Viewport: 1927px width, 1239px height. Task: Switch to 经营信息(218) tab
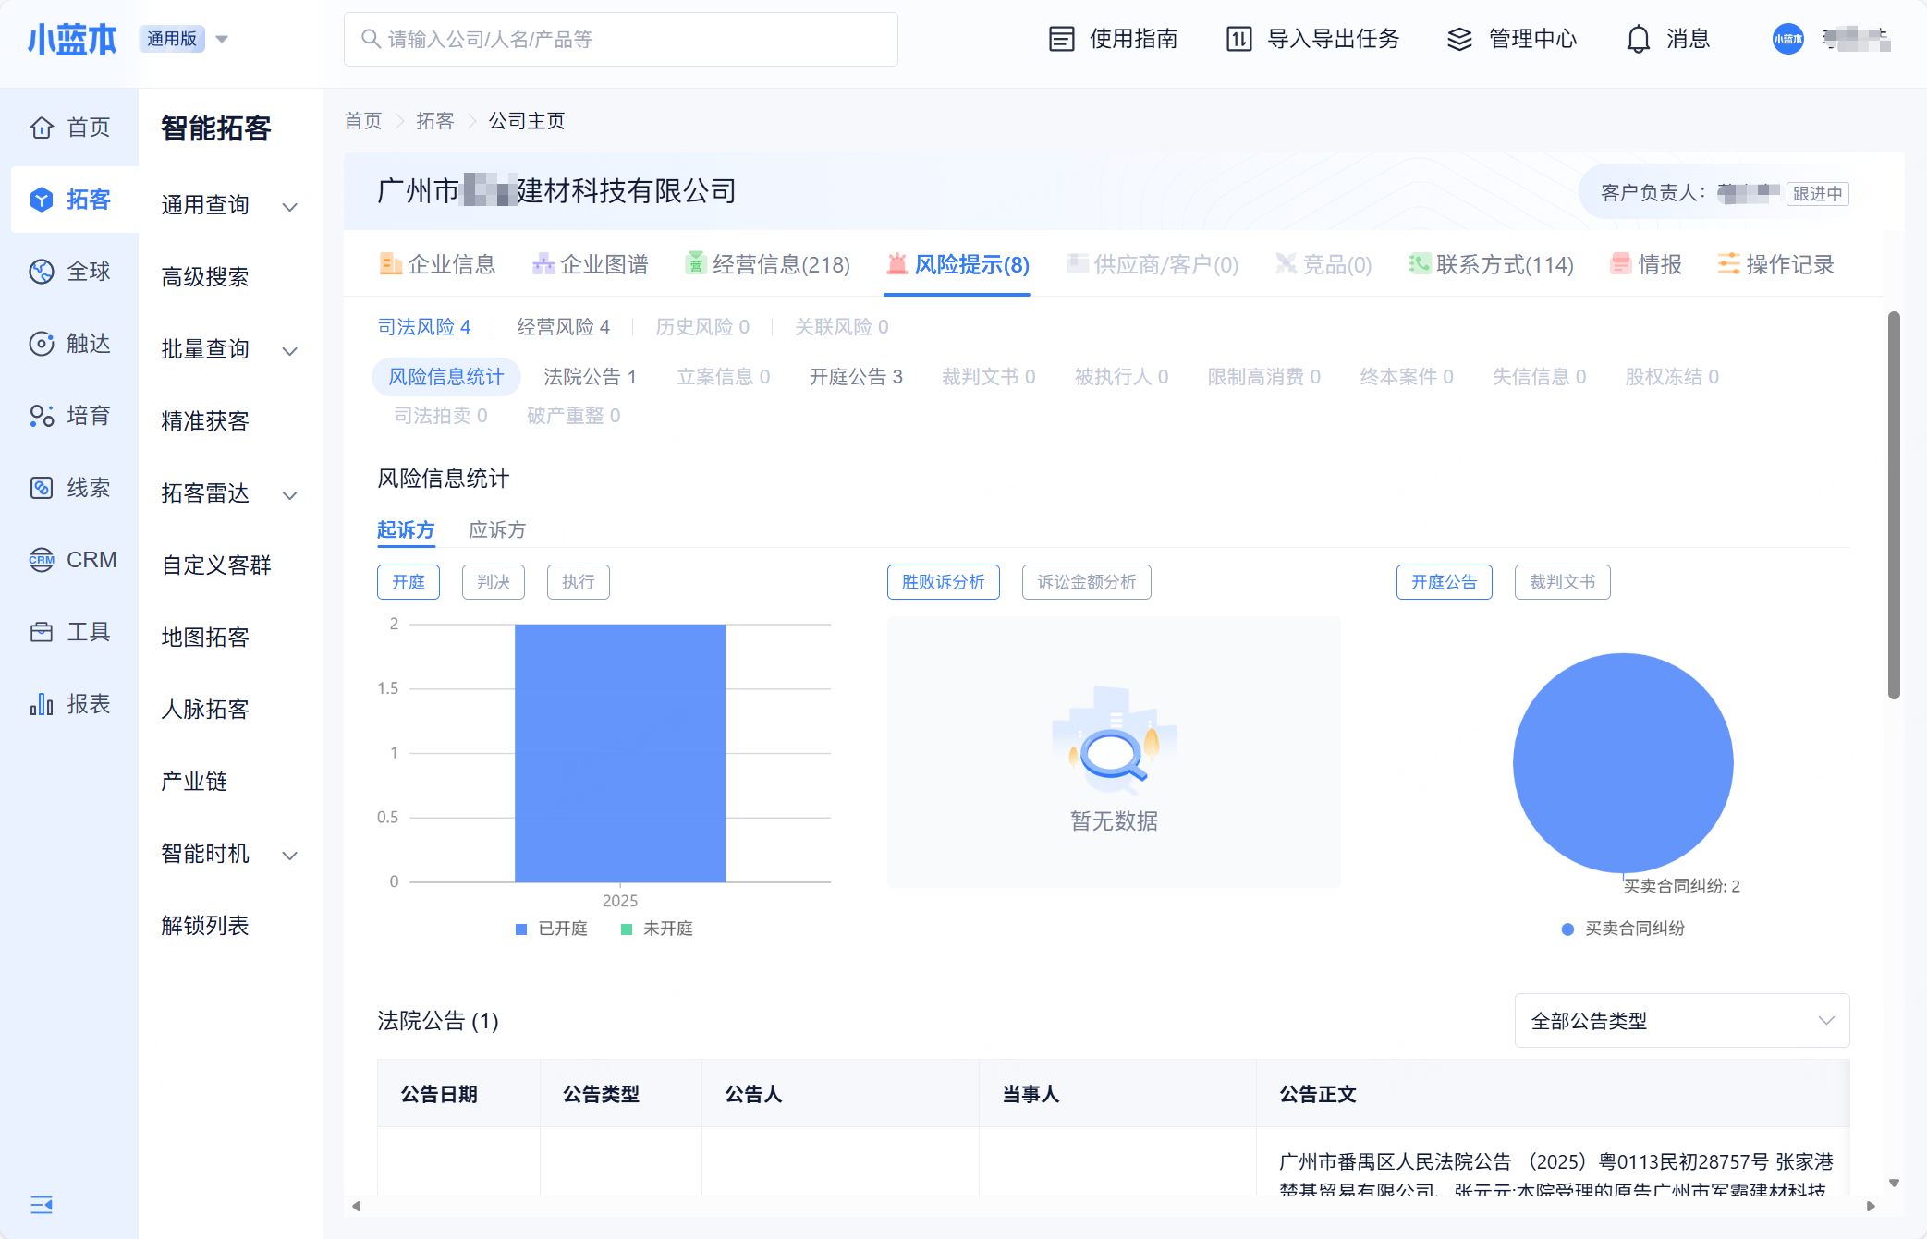(x=768, y=265)
